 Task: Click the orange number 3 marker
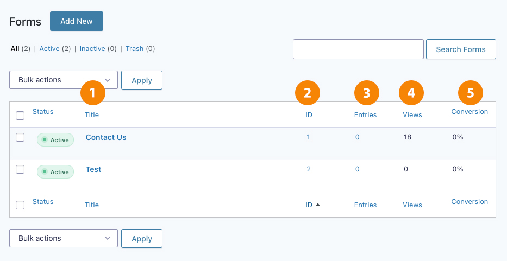coord(367,93)
